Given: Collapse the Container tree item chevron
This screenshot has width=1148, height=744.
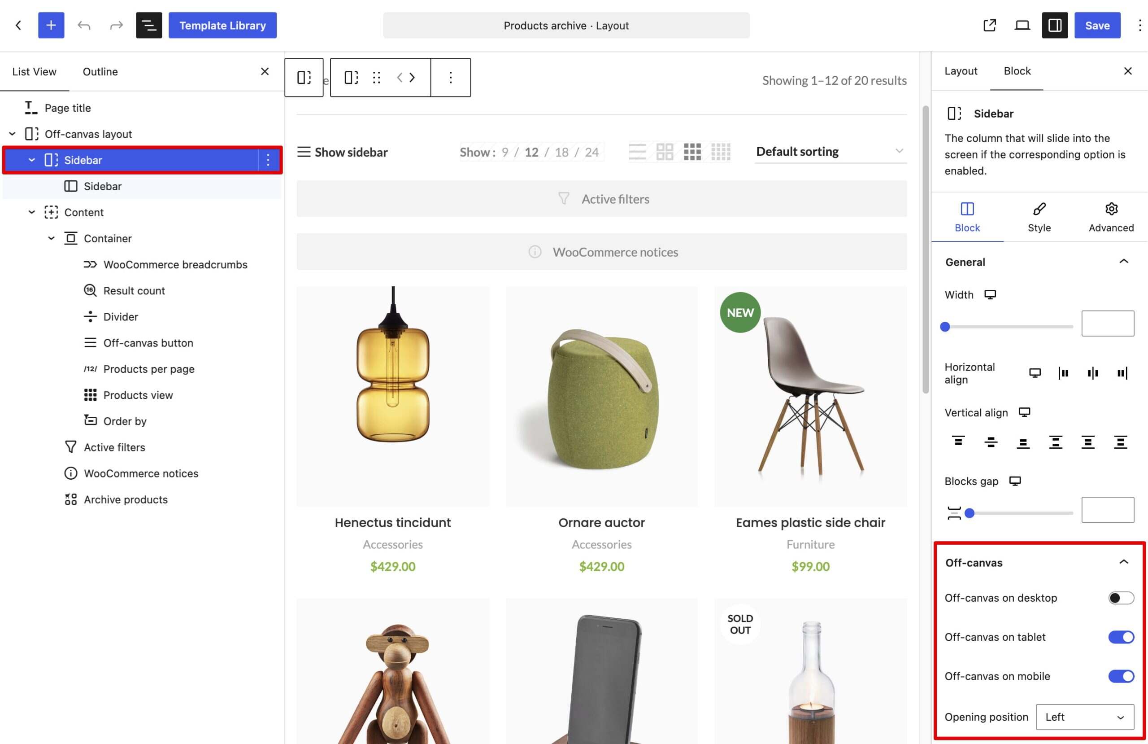Looking at the screenshot, I should point(51,239).
